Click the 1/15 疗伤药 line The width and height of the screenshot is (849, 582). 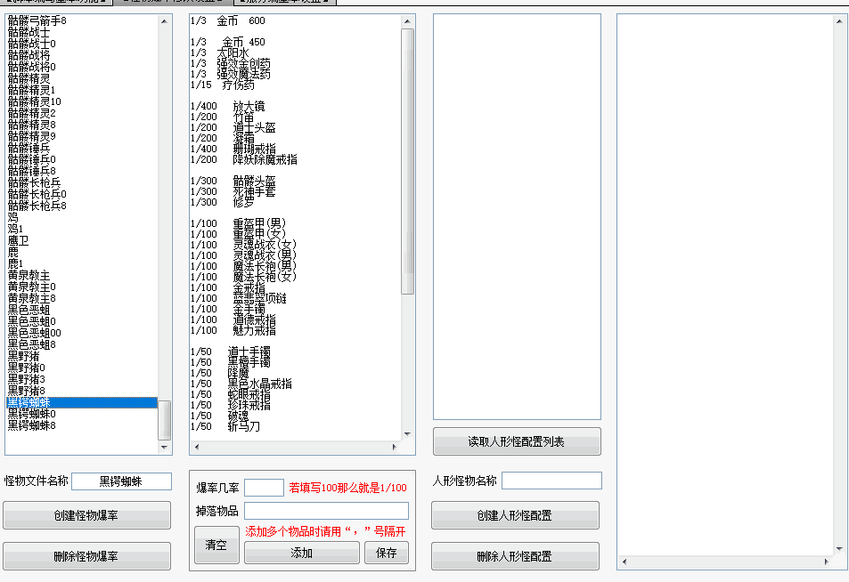pos(222,85)
